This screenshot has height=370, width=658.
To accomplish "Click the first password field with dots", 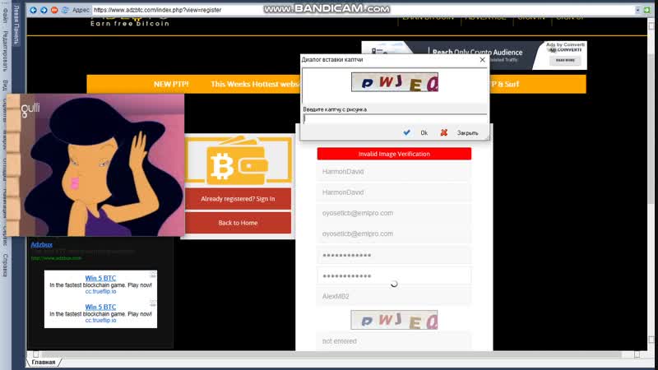I will click(x=394, y=255).
